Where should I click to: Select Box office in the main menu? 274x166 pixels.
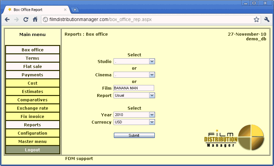pyautogui.click(x=33, y=50)
